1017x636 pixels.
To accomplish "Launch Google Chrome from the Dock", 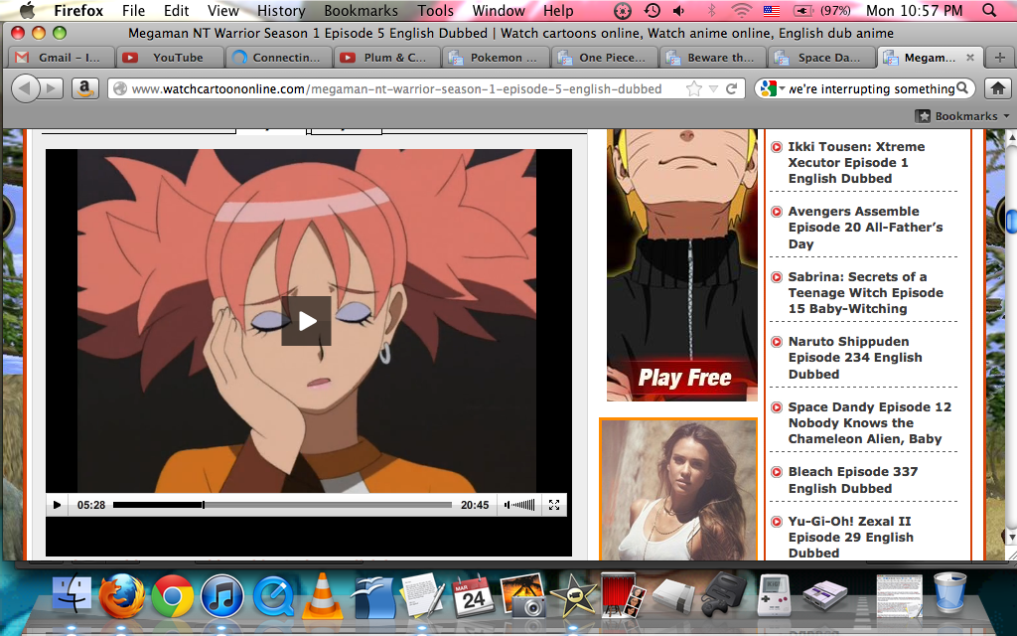I will pos(172,596).
